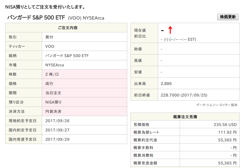The image size is (242, 168).
Task: Click the 決済方法 label
Action: click(17, 111)
